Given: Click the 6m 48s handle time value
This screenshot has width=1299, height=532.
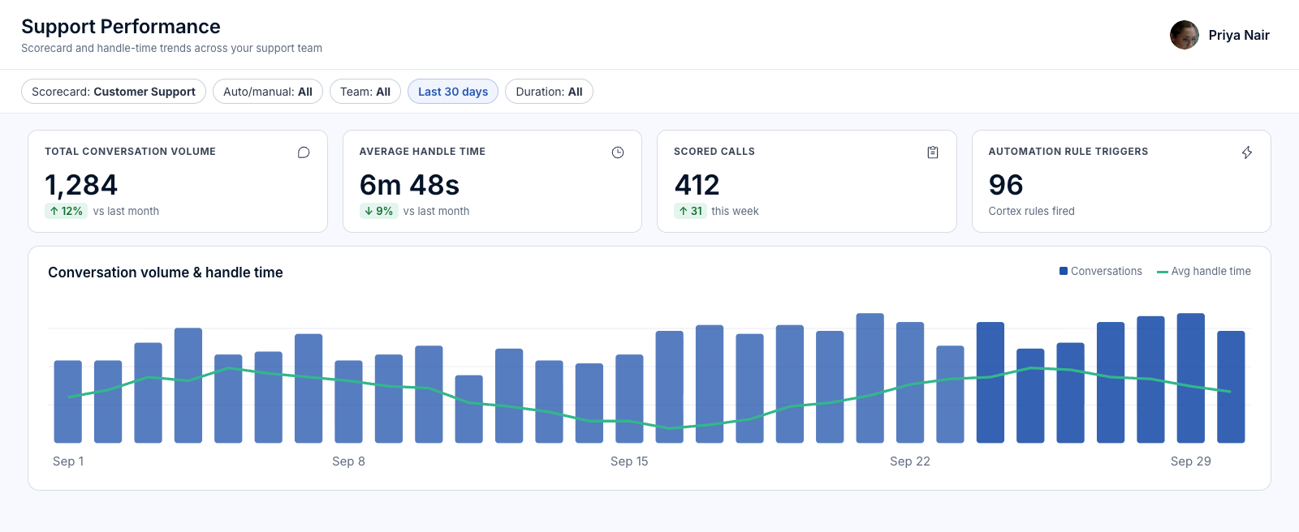Looking at the screenshot, I should [409, 185].
